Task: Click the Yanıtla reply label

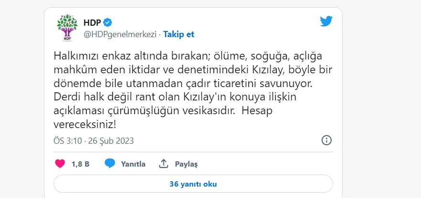Action: (x=133, y=164)
